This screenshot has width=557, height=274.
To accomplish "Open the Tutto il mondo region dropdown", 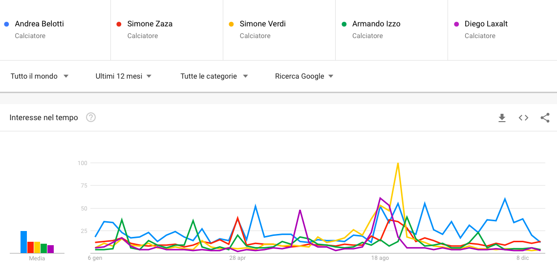I will [40, 76].
